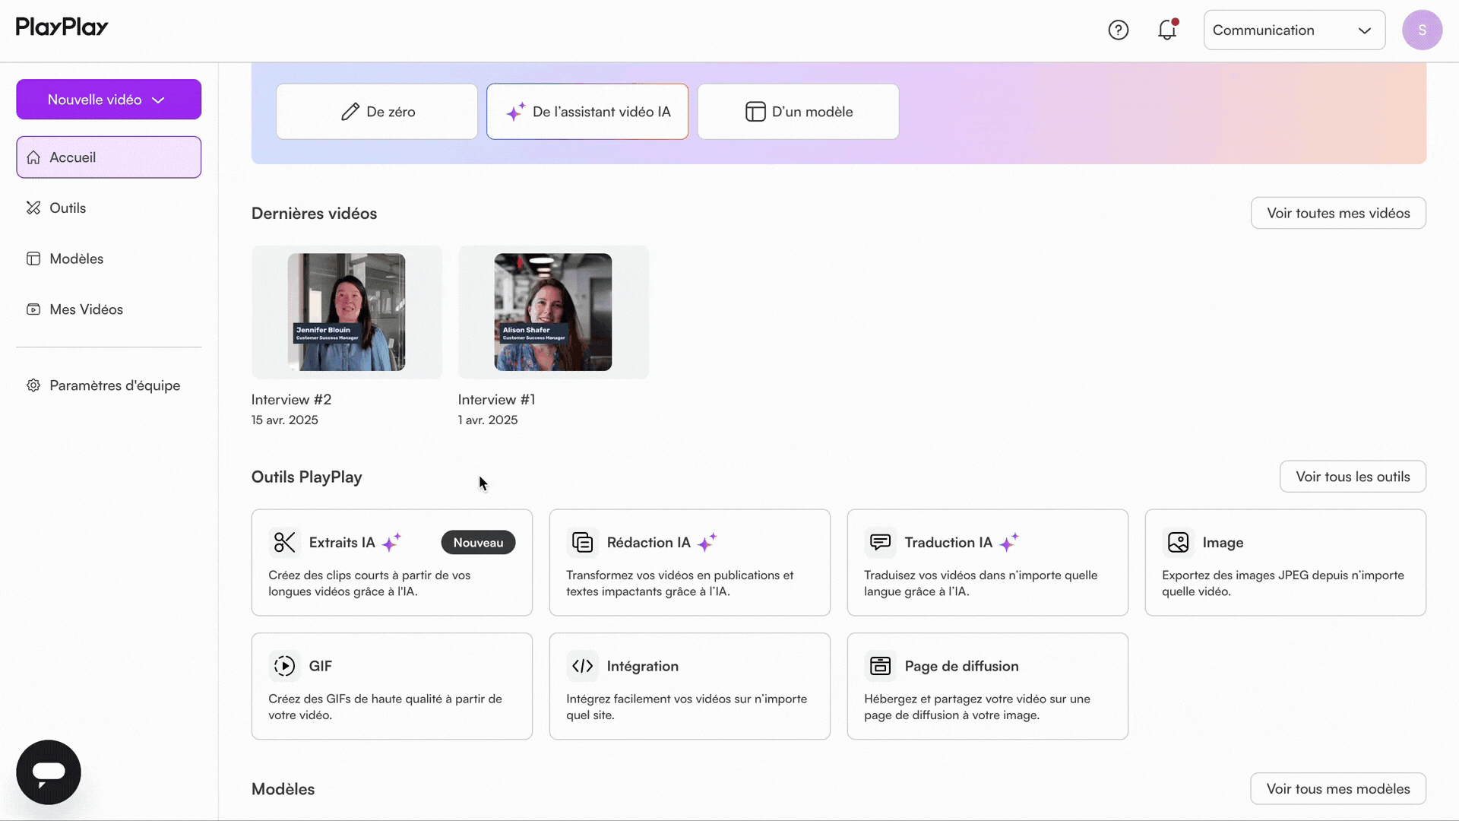The width and height of the screenshot is (1459, 821).
Task: Open the Nouvelle vidéo dropdown button
Action: [109, 100]
